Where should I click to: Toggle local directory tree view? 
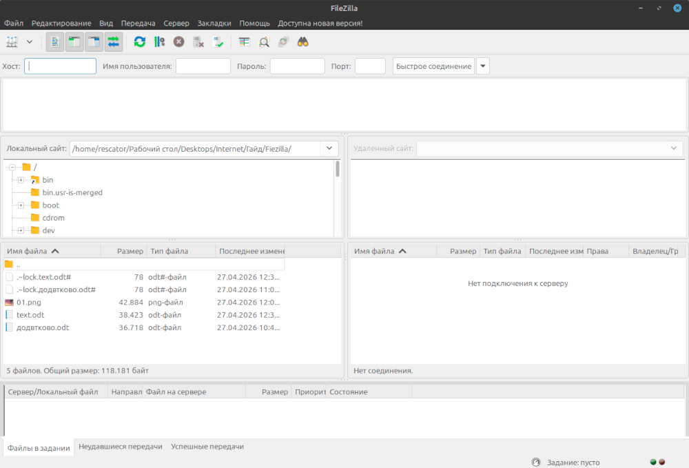(74, 42)
